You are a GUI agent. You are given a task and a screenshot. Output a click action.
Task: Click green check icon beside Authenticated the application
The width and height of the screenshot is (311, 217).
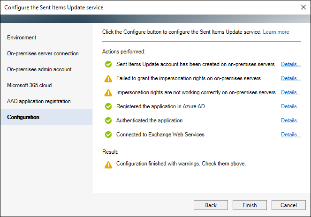click(x=108, y=120)
